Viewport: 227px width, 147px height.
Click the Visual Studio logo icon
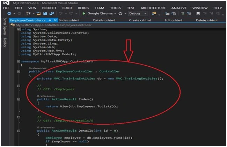[6, 3]
